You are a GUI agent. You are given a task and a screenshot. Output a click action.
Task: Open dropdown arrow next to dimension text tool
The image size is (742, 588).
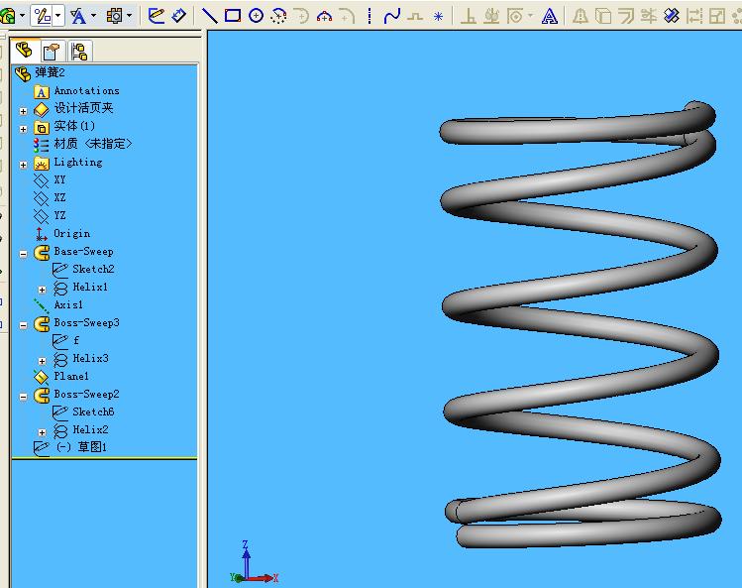(93, 16)
